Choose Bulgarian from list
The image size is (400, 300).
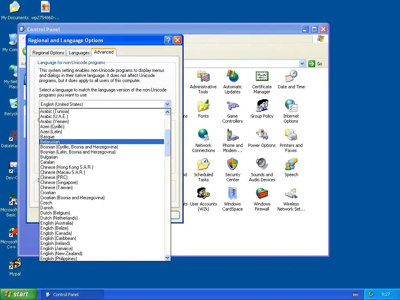tap(102, 157)
